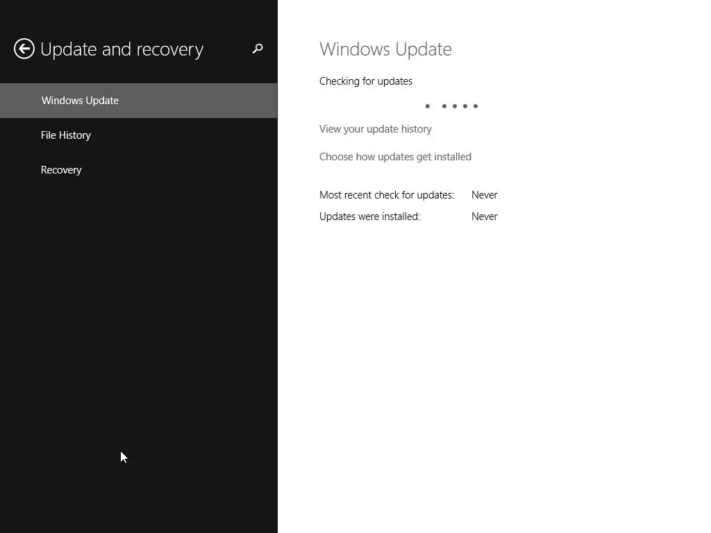This screenshot has width=711, height=533.
Task: View your update history link
Action: pos(376,129)
